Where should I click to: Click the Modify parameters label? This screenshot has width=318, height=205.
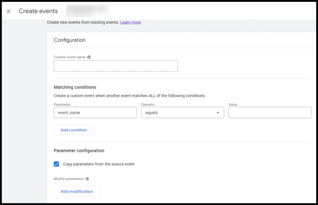(x=69, y=179)
